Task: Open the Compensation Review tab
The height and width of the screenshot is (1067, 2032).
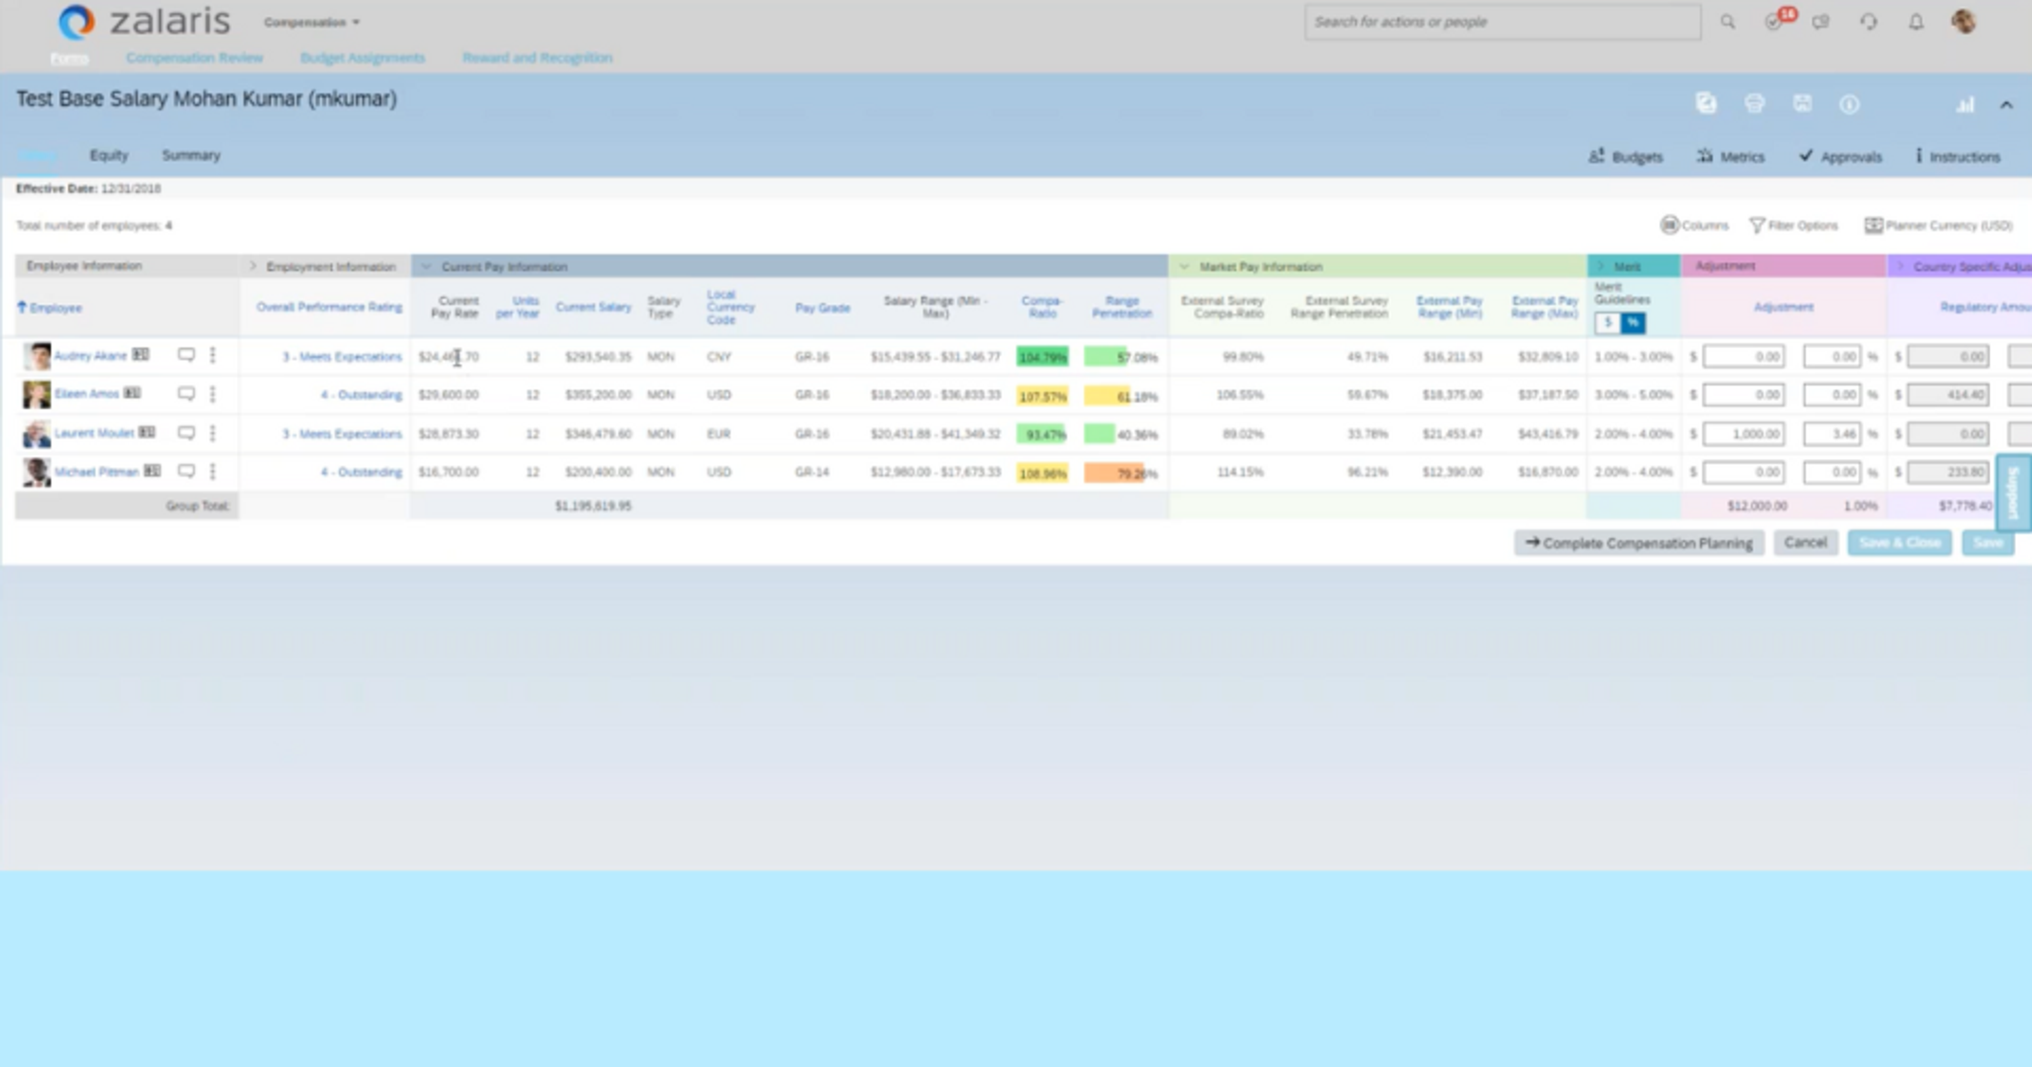Action: [194, 58]
